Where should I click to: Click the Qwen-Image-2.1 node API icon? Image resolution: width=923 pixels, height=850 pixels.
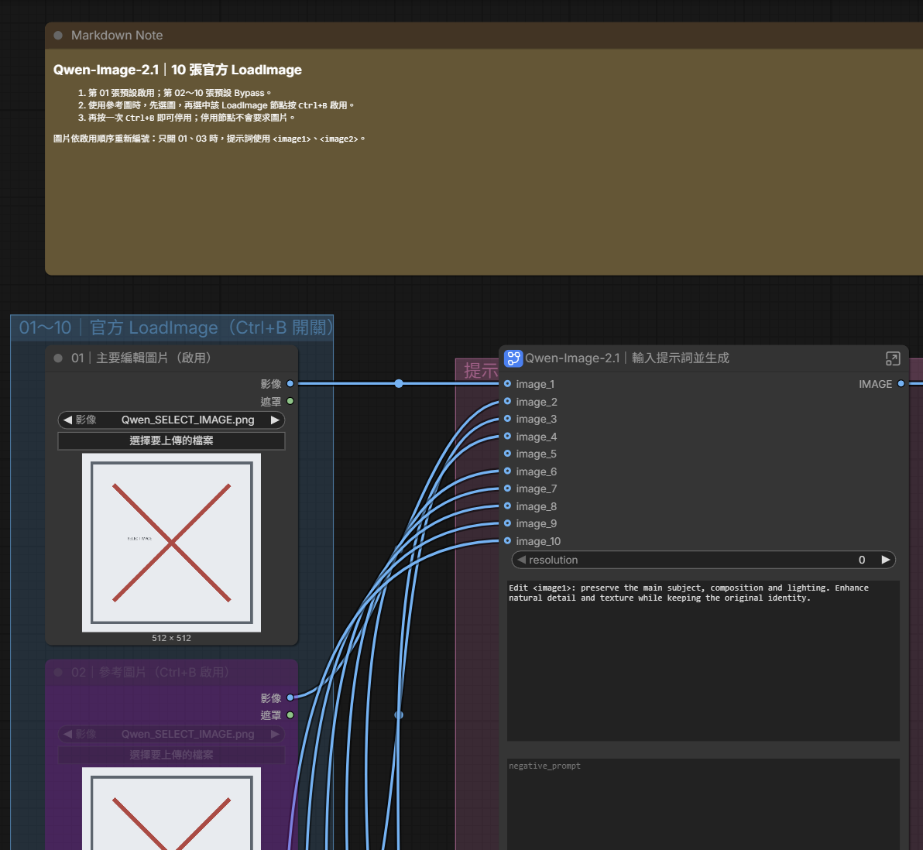[x=513, y=358]
